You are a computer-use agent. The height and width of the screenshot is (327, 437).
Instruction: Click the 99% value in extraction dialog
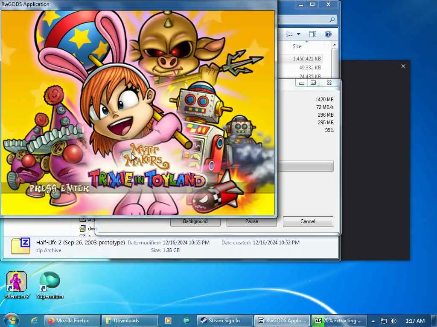(x=329, y=130)
